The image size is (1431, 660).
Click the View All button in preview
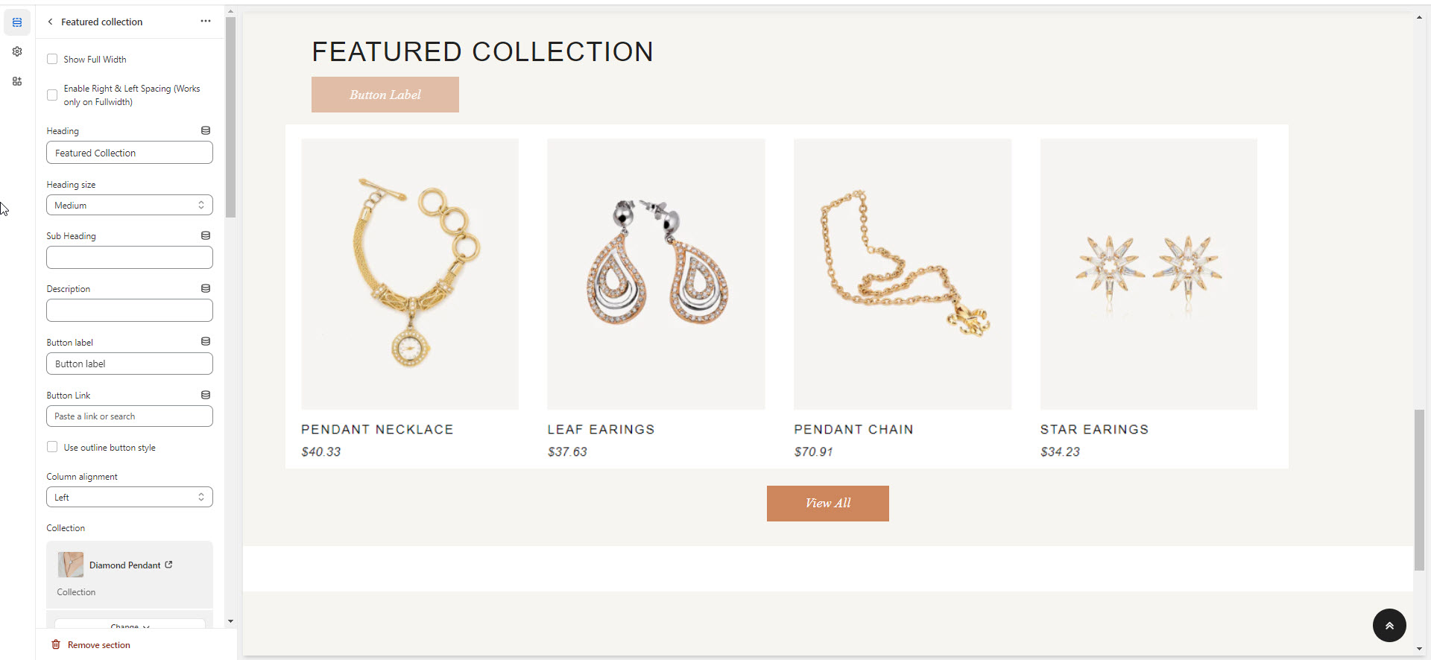[x=827, y=503]
